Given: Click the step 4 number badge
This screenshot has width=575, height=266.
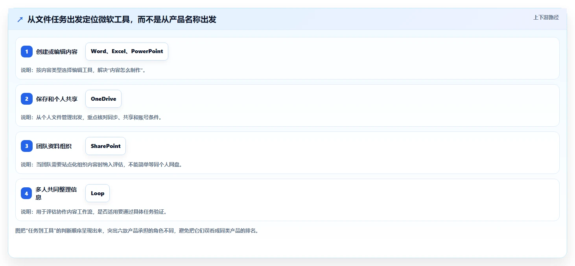Looking at the screenshot, I should pyautogui.click(x=27, y=193).
